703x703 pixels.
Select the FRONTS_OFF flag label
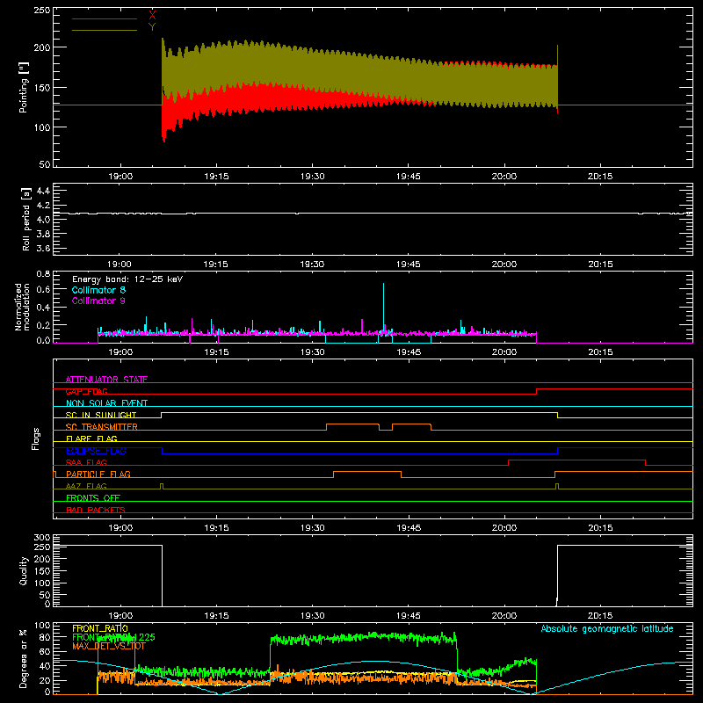point(93,498)
